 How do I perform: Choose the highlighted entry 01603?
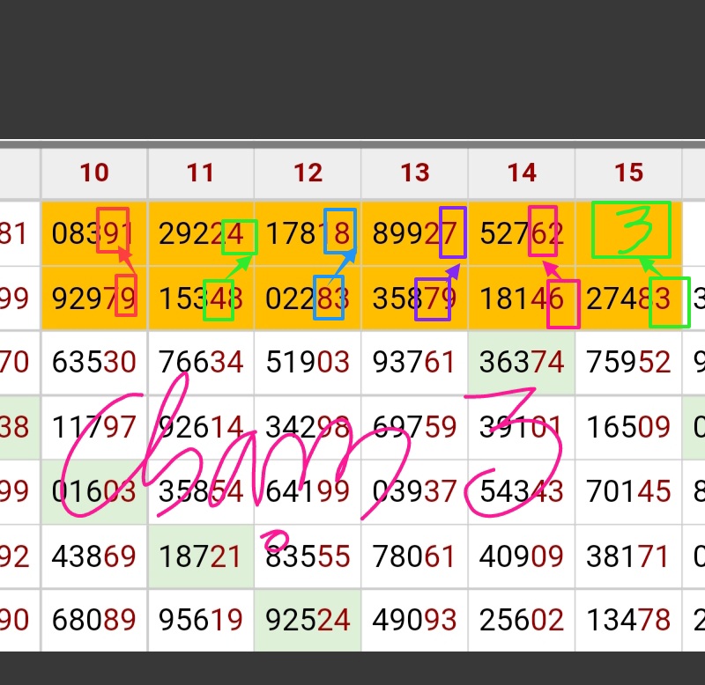point(94,492)
